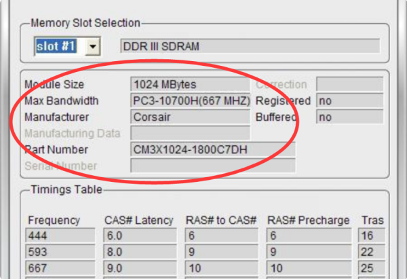The image size is (407, 279).
Task: Click the 'Memory Slot Selection' group title
Action: [85, 23]
